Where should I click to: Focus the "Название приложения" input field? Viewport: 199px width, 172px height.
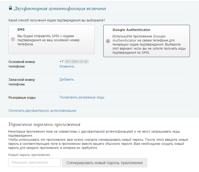coord(34,163)
